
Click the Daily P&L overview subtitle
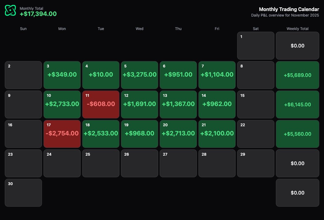285,15
